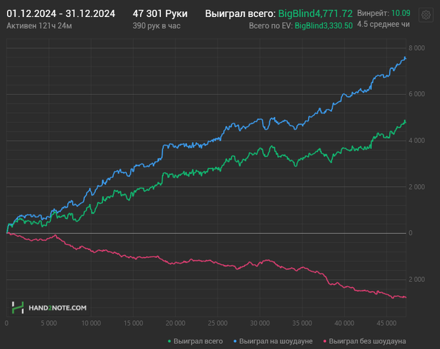Toggle the 'Выиграл на шоудауне' blue legend series

pyautogui.click(x=273, y=341)
